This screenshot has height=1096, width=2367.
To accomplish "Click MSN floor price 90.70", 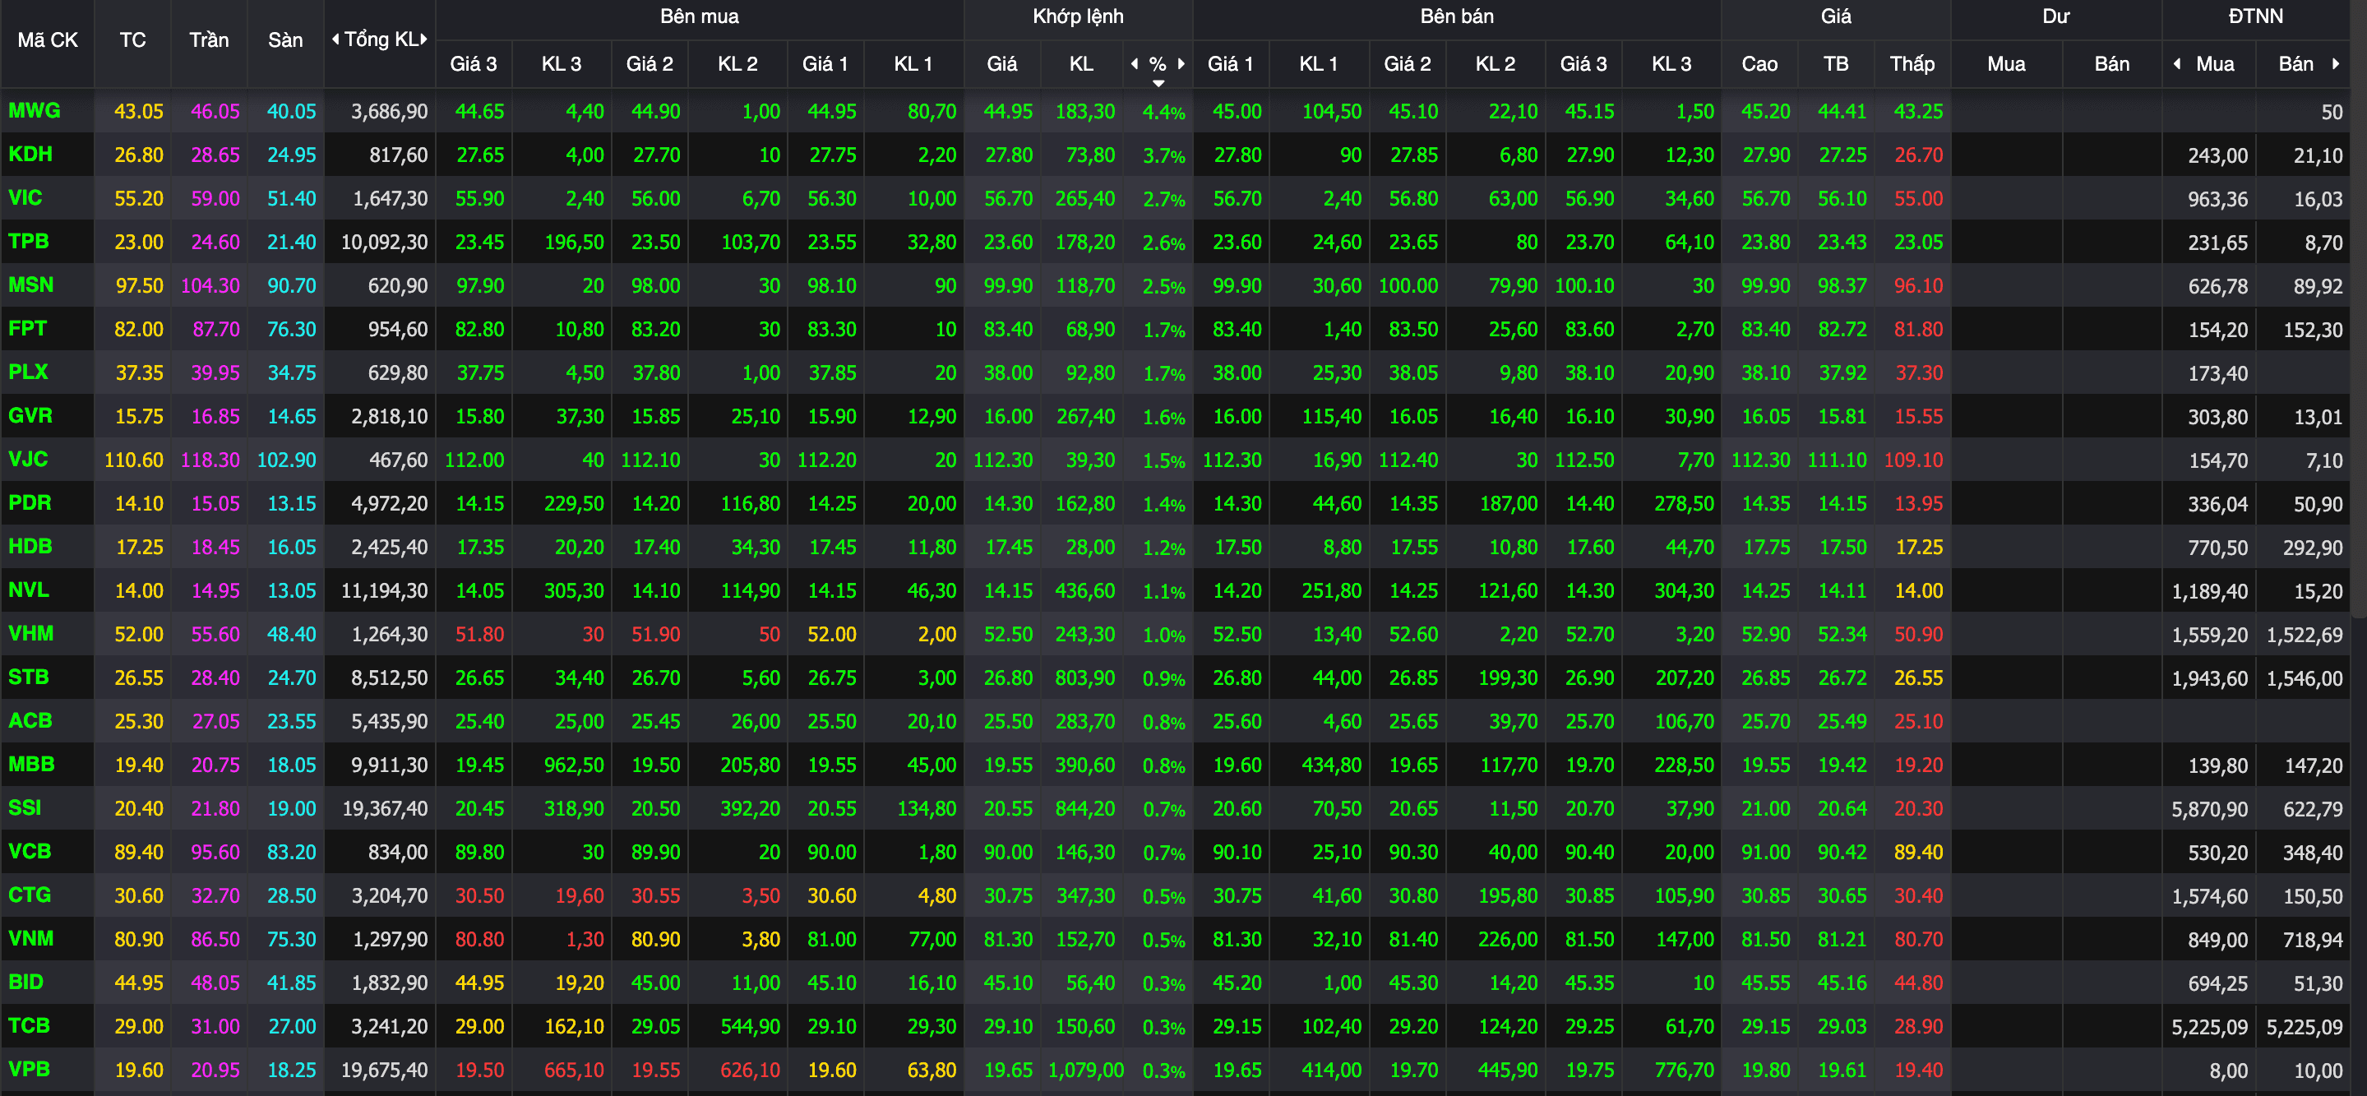I will pos(291,285).
